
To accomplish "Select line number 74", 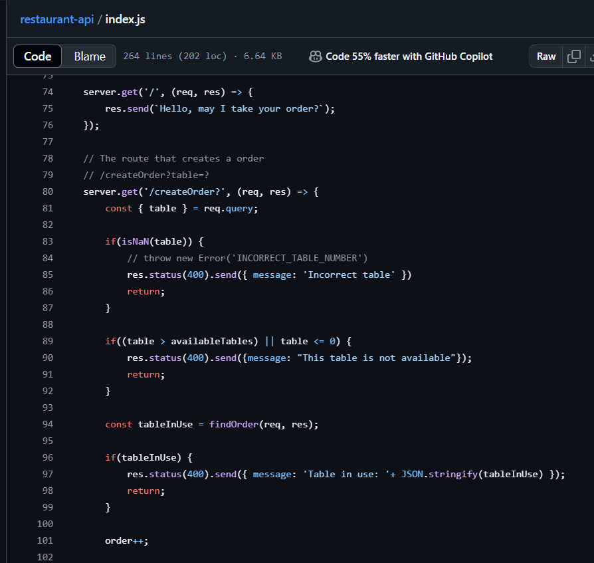I will [48, 92].
